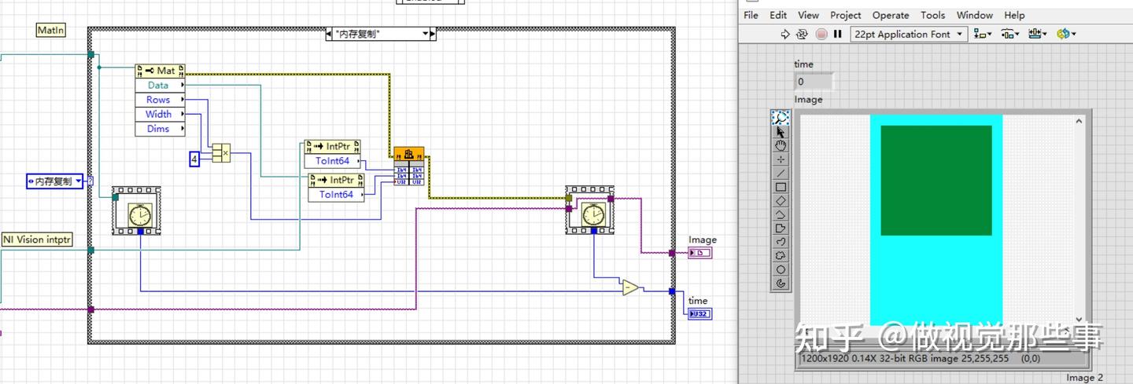
Task: Click the orange Call Library Function node
Action: click(408, 165)
